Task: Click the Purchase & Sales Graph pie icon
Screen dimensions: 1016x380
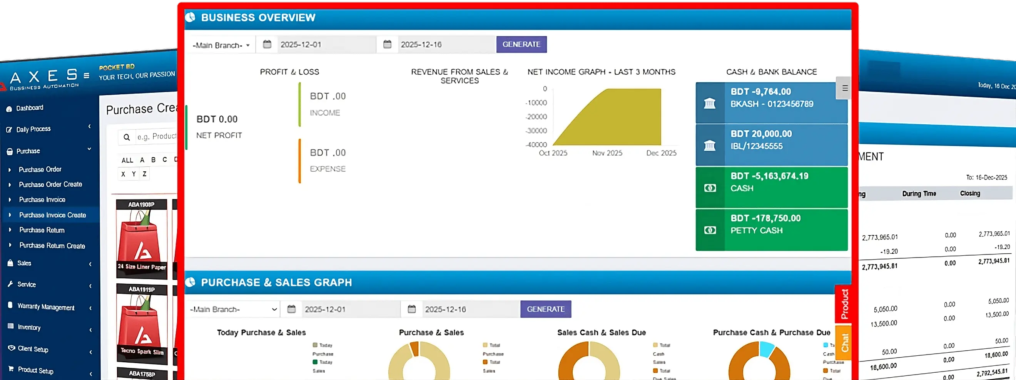Action: point(190,282)
